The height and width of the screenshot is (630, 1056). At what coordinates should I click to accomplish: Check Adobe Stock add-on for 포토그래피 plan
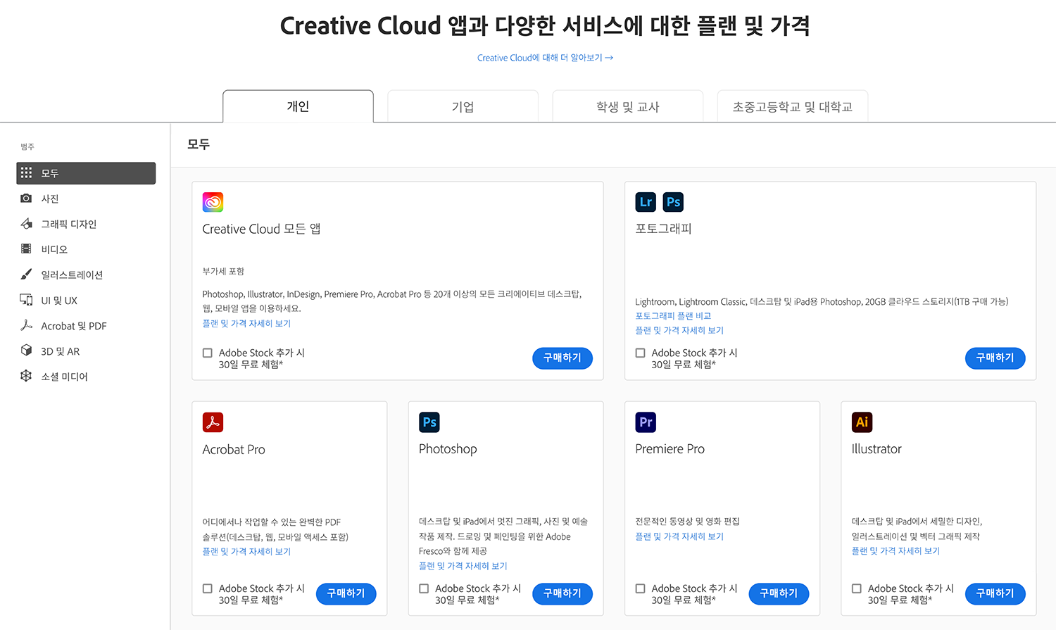pyautogui.click(x=640, y=353)
